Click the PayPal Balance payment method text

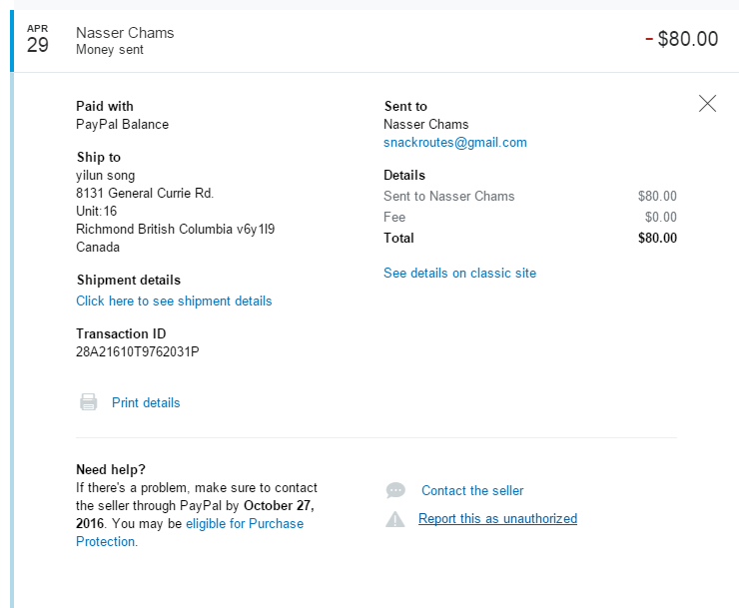(122, 125)
